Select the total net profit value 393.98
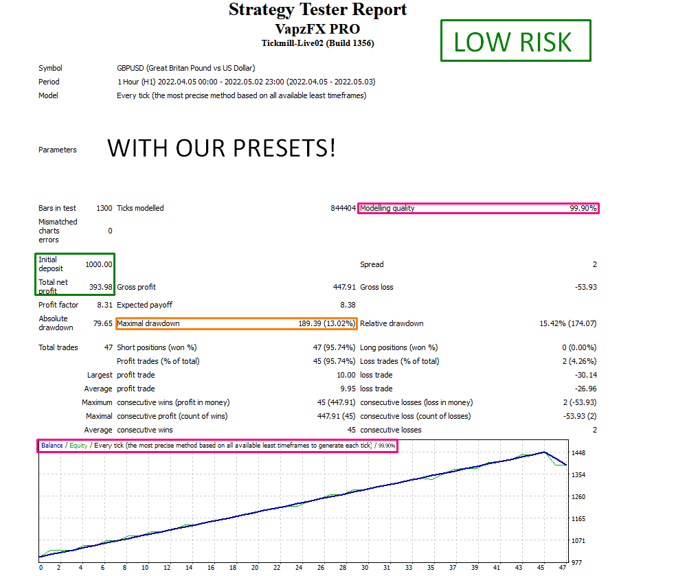The height and width of the screenshot is (576, 676). [x=100, y=288]
